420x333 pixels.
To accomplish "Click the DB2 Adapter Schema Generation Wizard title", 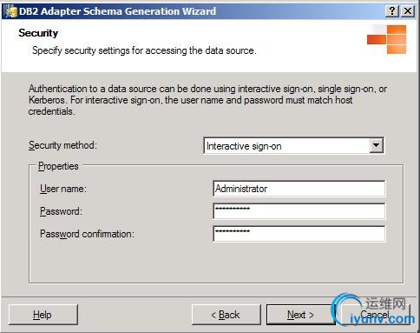I will tap(117, 11).
